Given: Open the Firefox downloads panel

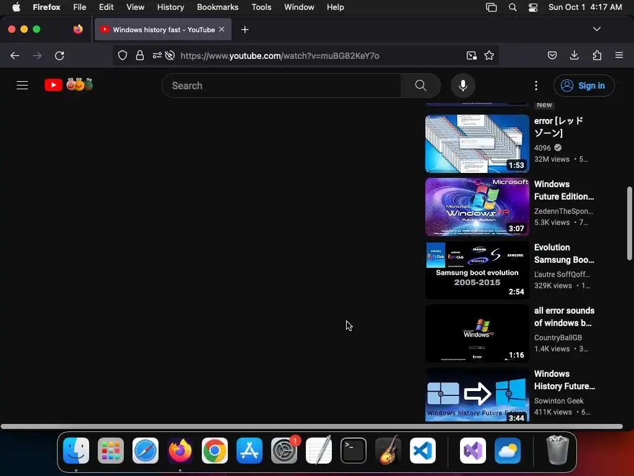Looking at the screenshot, I should click(574, 55).
